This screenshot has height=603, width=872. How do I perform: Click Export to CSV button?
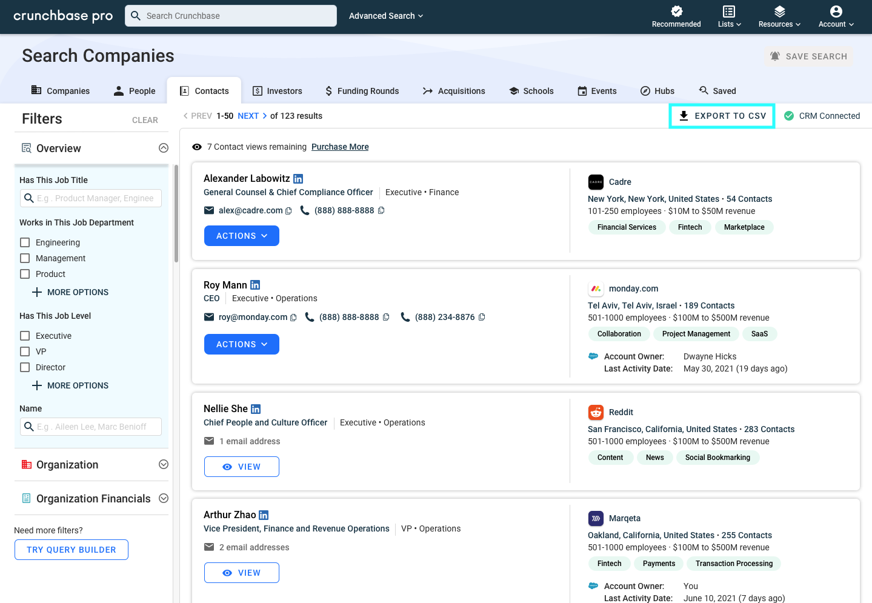tap(722, 116)
